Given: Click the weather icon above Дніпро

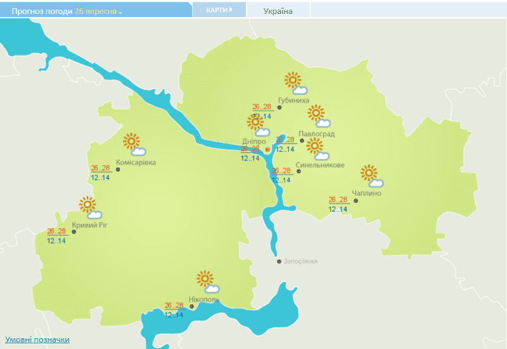Looking at the screenshot, I should [x=257, y=124].
